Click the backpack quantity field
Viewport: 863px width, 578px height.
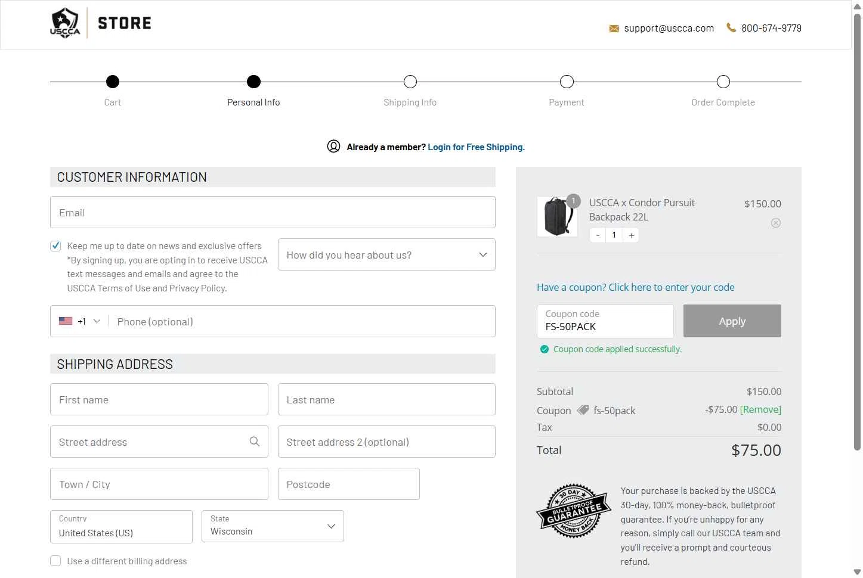click(x=614, y=235)
